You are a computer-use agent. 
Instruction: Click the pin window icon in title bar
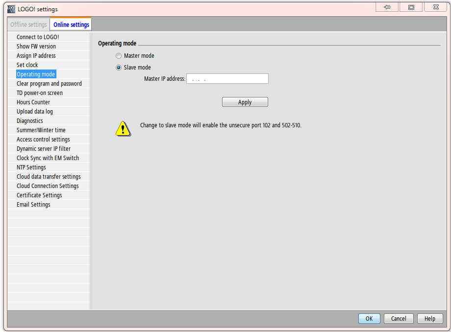(x=387, y=7)
